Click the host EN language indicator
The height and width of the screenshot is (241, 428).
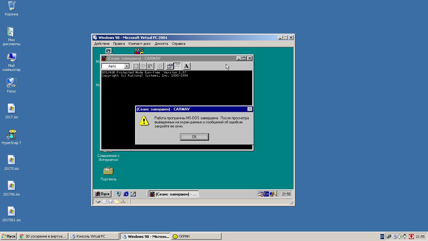382,237
